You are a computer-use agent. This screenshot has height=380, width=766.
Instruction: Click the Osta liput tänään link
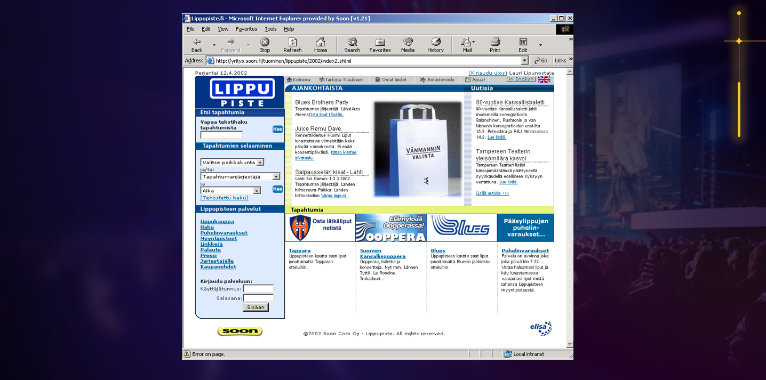(326, 115)
